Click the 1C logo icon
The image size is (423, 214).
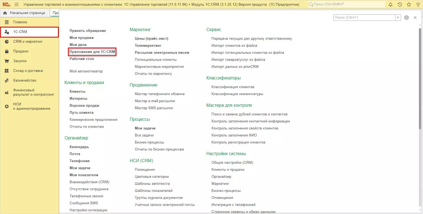click(x=6, y=4)
